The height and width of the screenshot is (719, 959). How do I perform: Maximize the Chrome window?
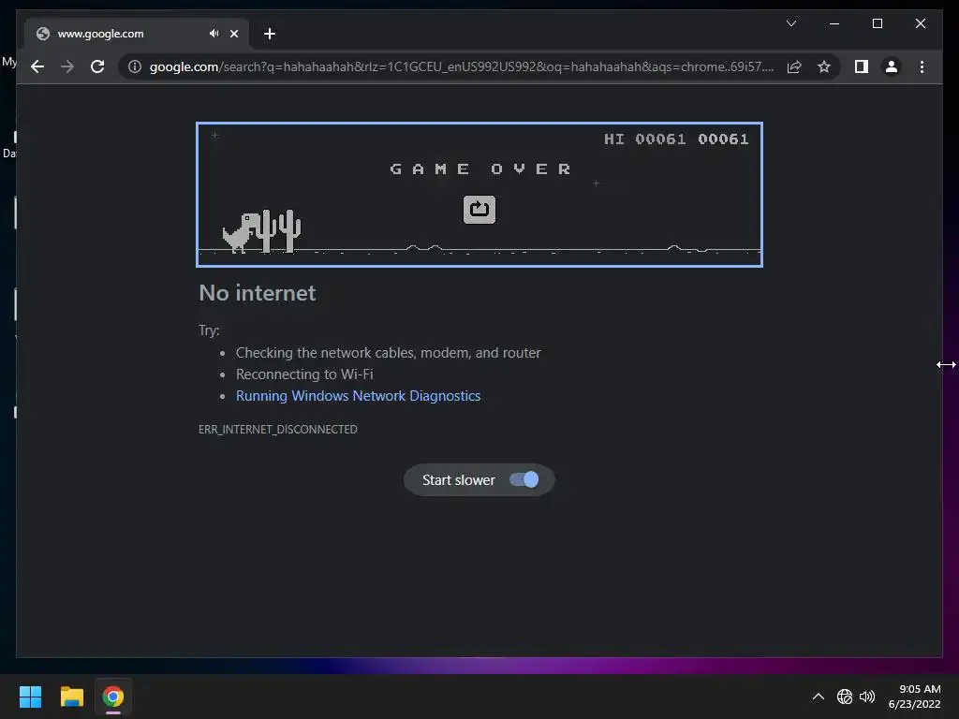coord(877,23)
